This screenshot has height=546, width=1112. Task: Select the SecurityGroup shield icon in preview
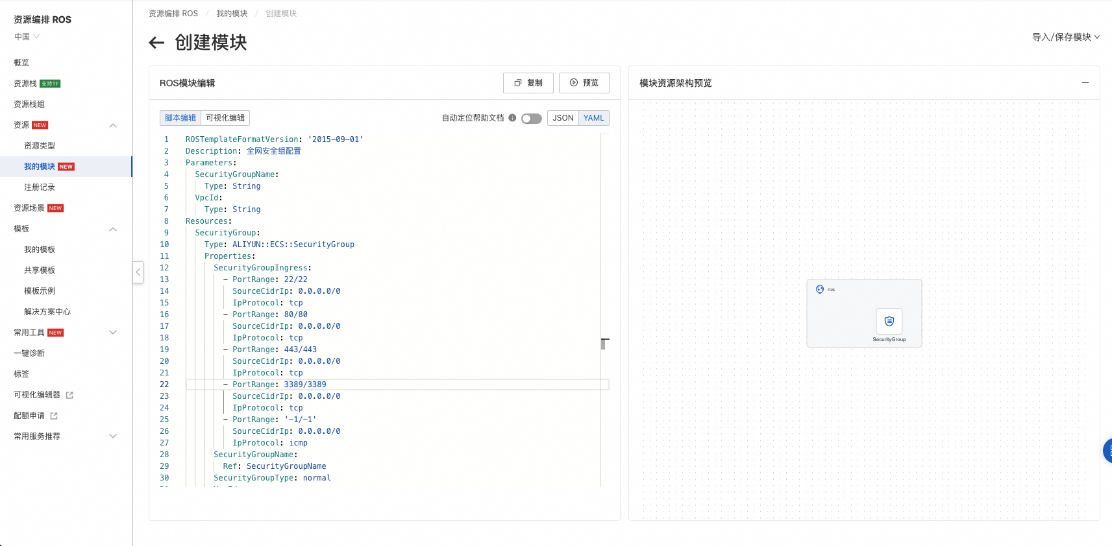pyautogui.click(x=889, y=321)
